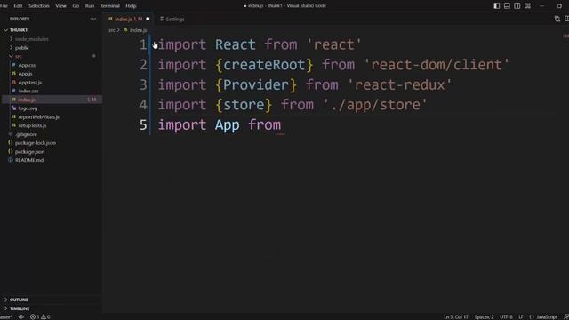This screenshot has height=320, width=569.
Task: Change indentation via Spaces: 2
Action: point(484,316)
